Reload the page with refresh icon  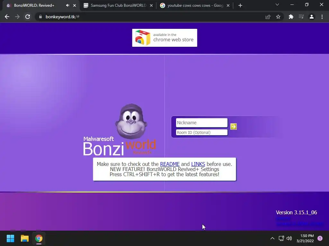(28, 17)
